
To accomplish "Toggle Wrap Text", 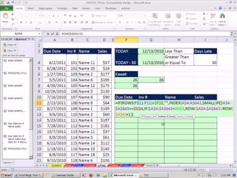I will point(99,16).
